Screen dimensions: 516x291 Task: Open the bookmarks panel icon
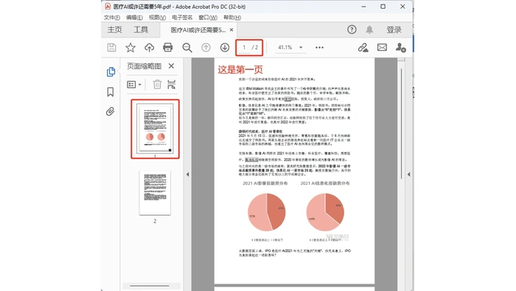tap(111, 92)
